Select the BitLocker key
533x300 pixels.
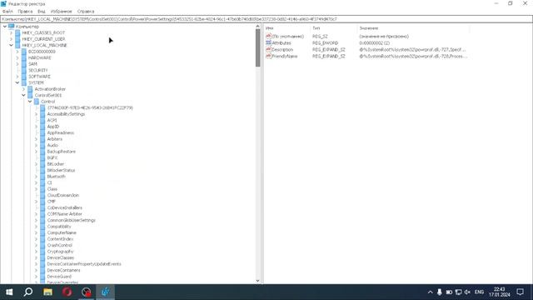point(56,164)
